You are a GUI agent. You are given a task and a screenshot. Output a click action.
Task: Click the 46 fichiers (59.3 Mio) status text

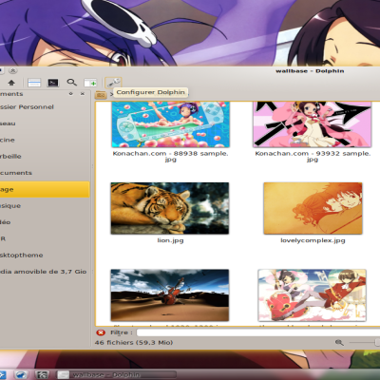pyautogui.click(x=134, y=343)
